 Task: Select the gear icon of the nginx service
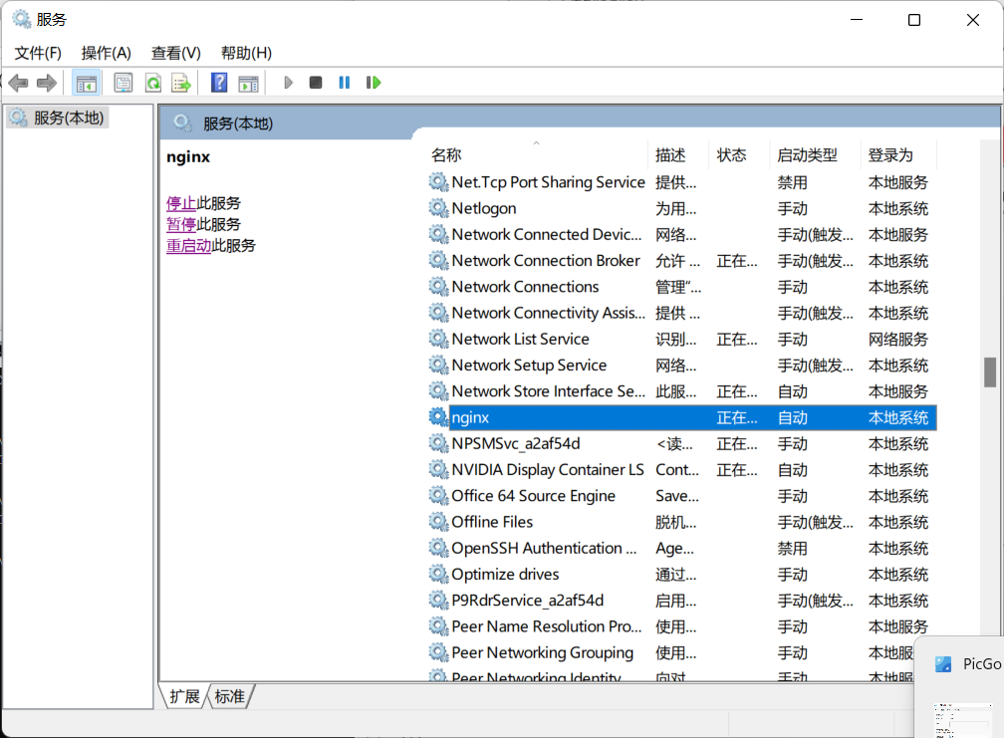438,417
